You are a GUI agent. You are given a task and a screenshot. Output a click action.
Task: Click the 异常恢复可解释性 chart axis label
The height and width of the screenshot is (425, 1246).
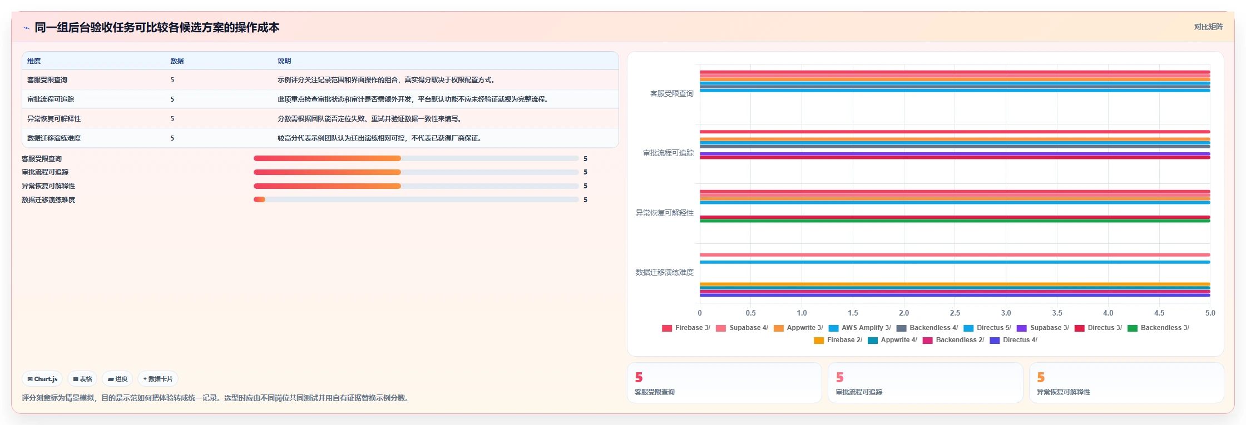[665, 213]
